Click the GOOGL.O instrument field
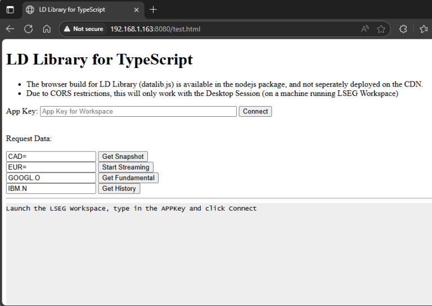Screen dimensions: 432x306 click(51, 178)
